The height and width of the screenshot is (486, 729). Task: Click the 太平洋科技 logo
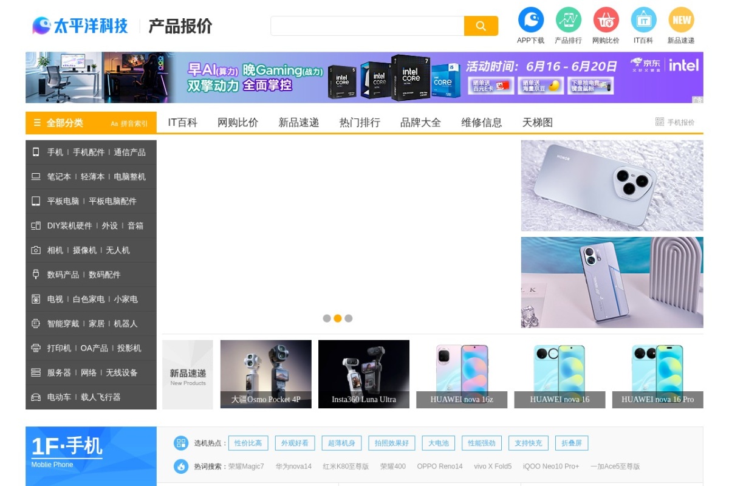coord(80,26)
